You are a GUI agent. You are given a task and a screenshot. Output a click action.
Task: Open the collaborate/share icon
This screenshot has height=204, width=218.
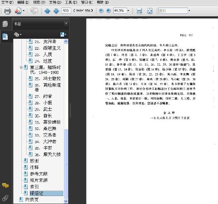(x=18, y=11)
